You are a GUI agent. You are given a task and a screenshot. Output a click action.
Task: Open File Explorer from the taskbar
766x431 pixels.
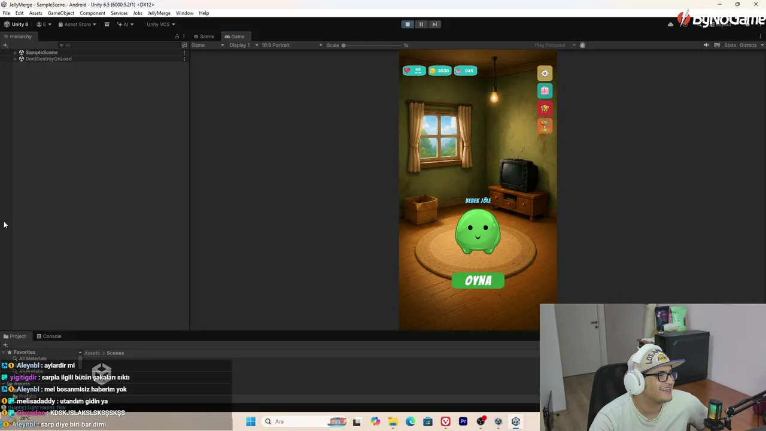coord(393,422)
